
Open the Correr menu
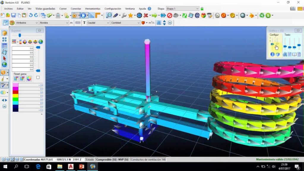pyautogui.click(x=63, y=9)
